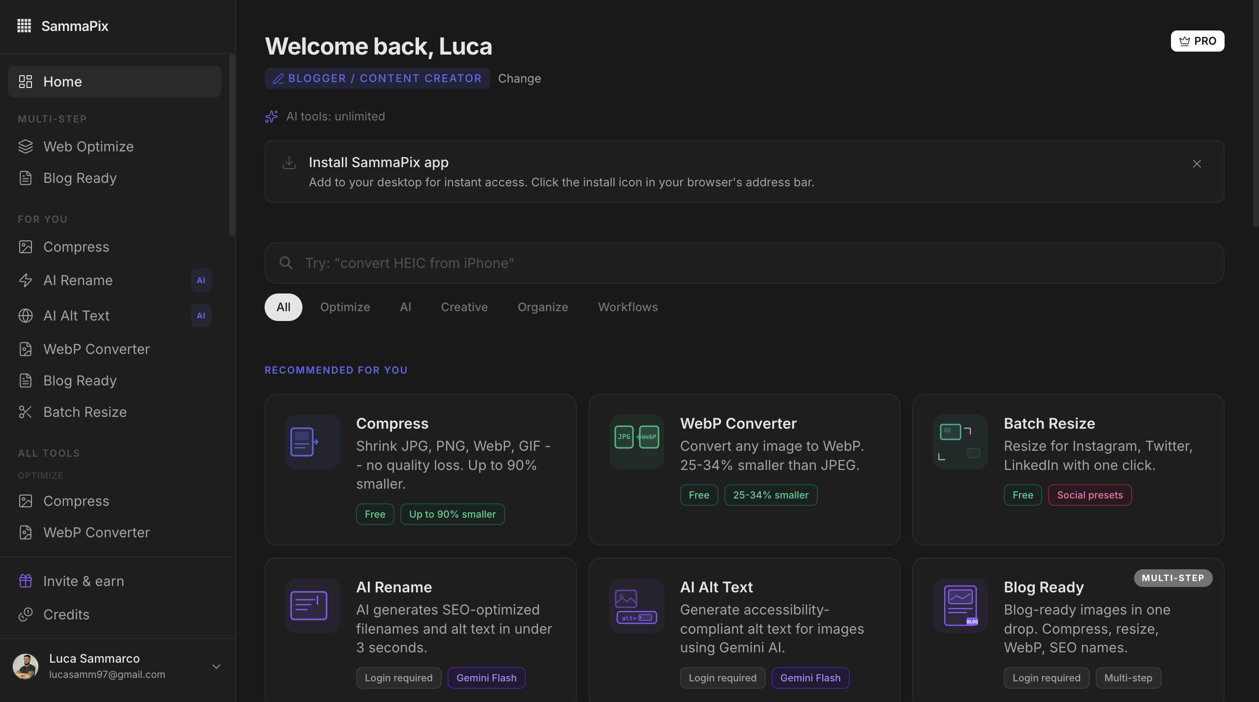The width and height of the screenshot is (1259, 702).
Task: Click the Batch Resize scissors icon
Action: pyautogui.click(x=26, y=412)
